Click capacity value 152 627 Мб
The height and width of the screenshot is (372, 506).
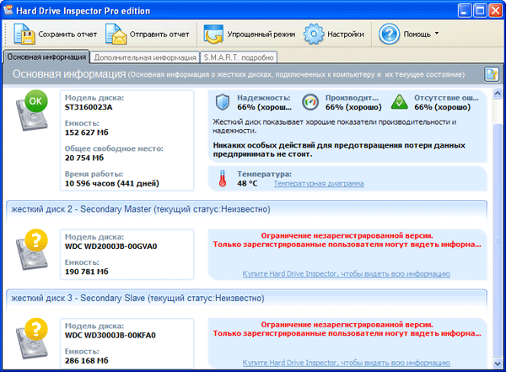(x=87, y=132)
